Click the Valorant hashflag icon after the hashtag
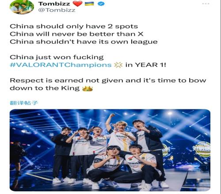This screenshot has height=194, width=221. pos(118,65)
